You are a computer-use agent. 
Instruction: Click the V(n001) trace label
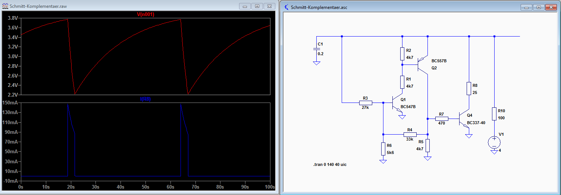click(145, 15)
